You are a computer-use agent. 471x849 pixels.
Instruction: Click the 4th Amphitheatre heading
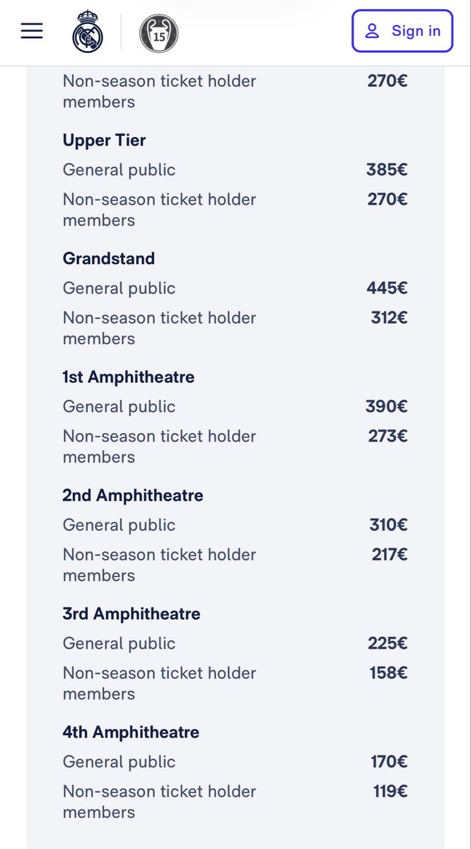pos(131,732)
